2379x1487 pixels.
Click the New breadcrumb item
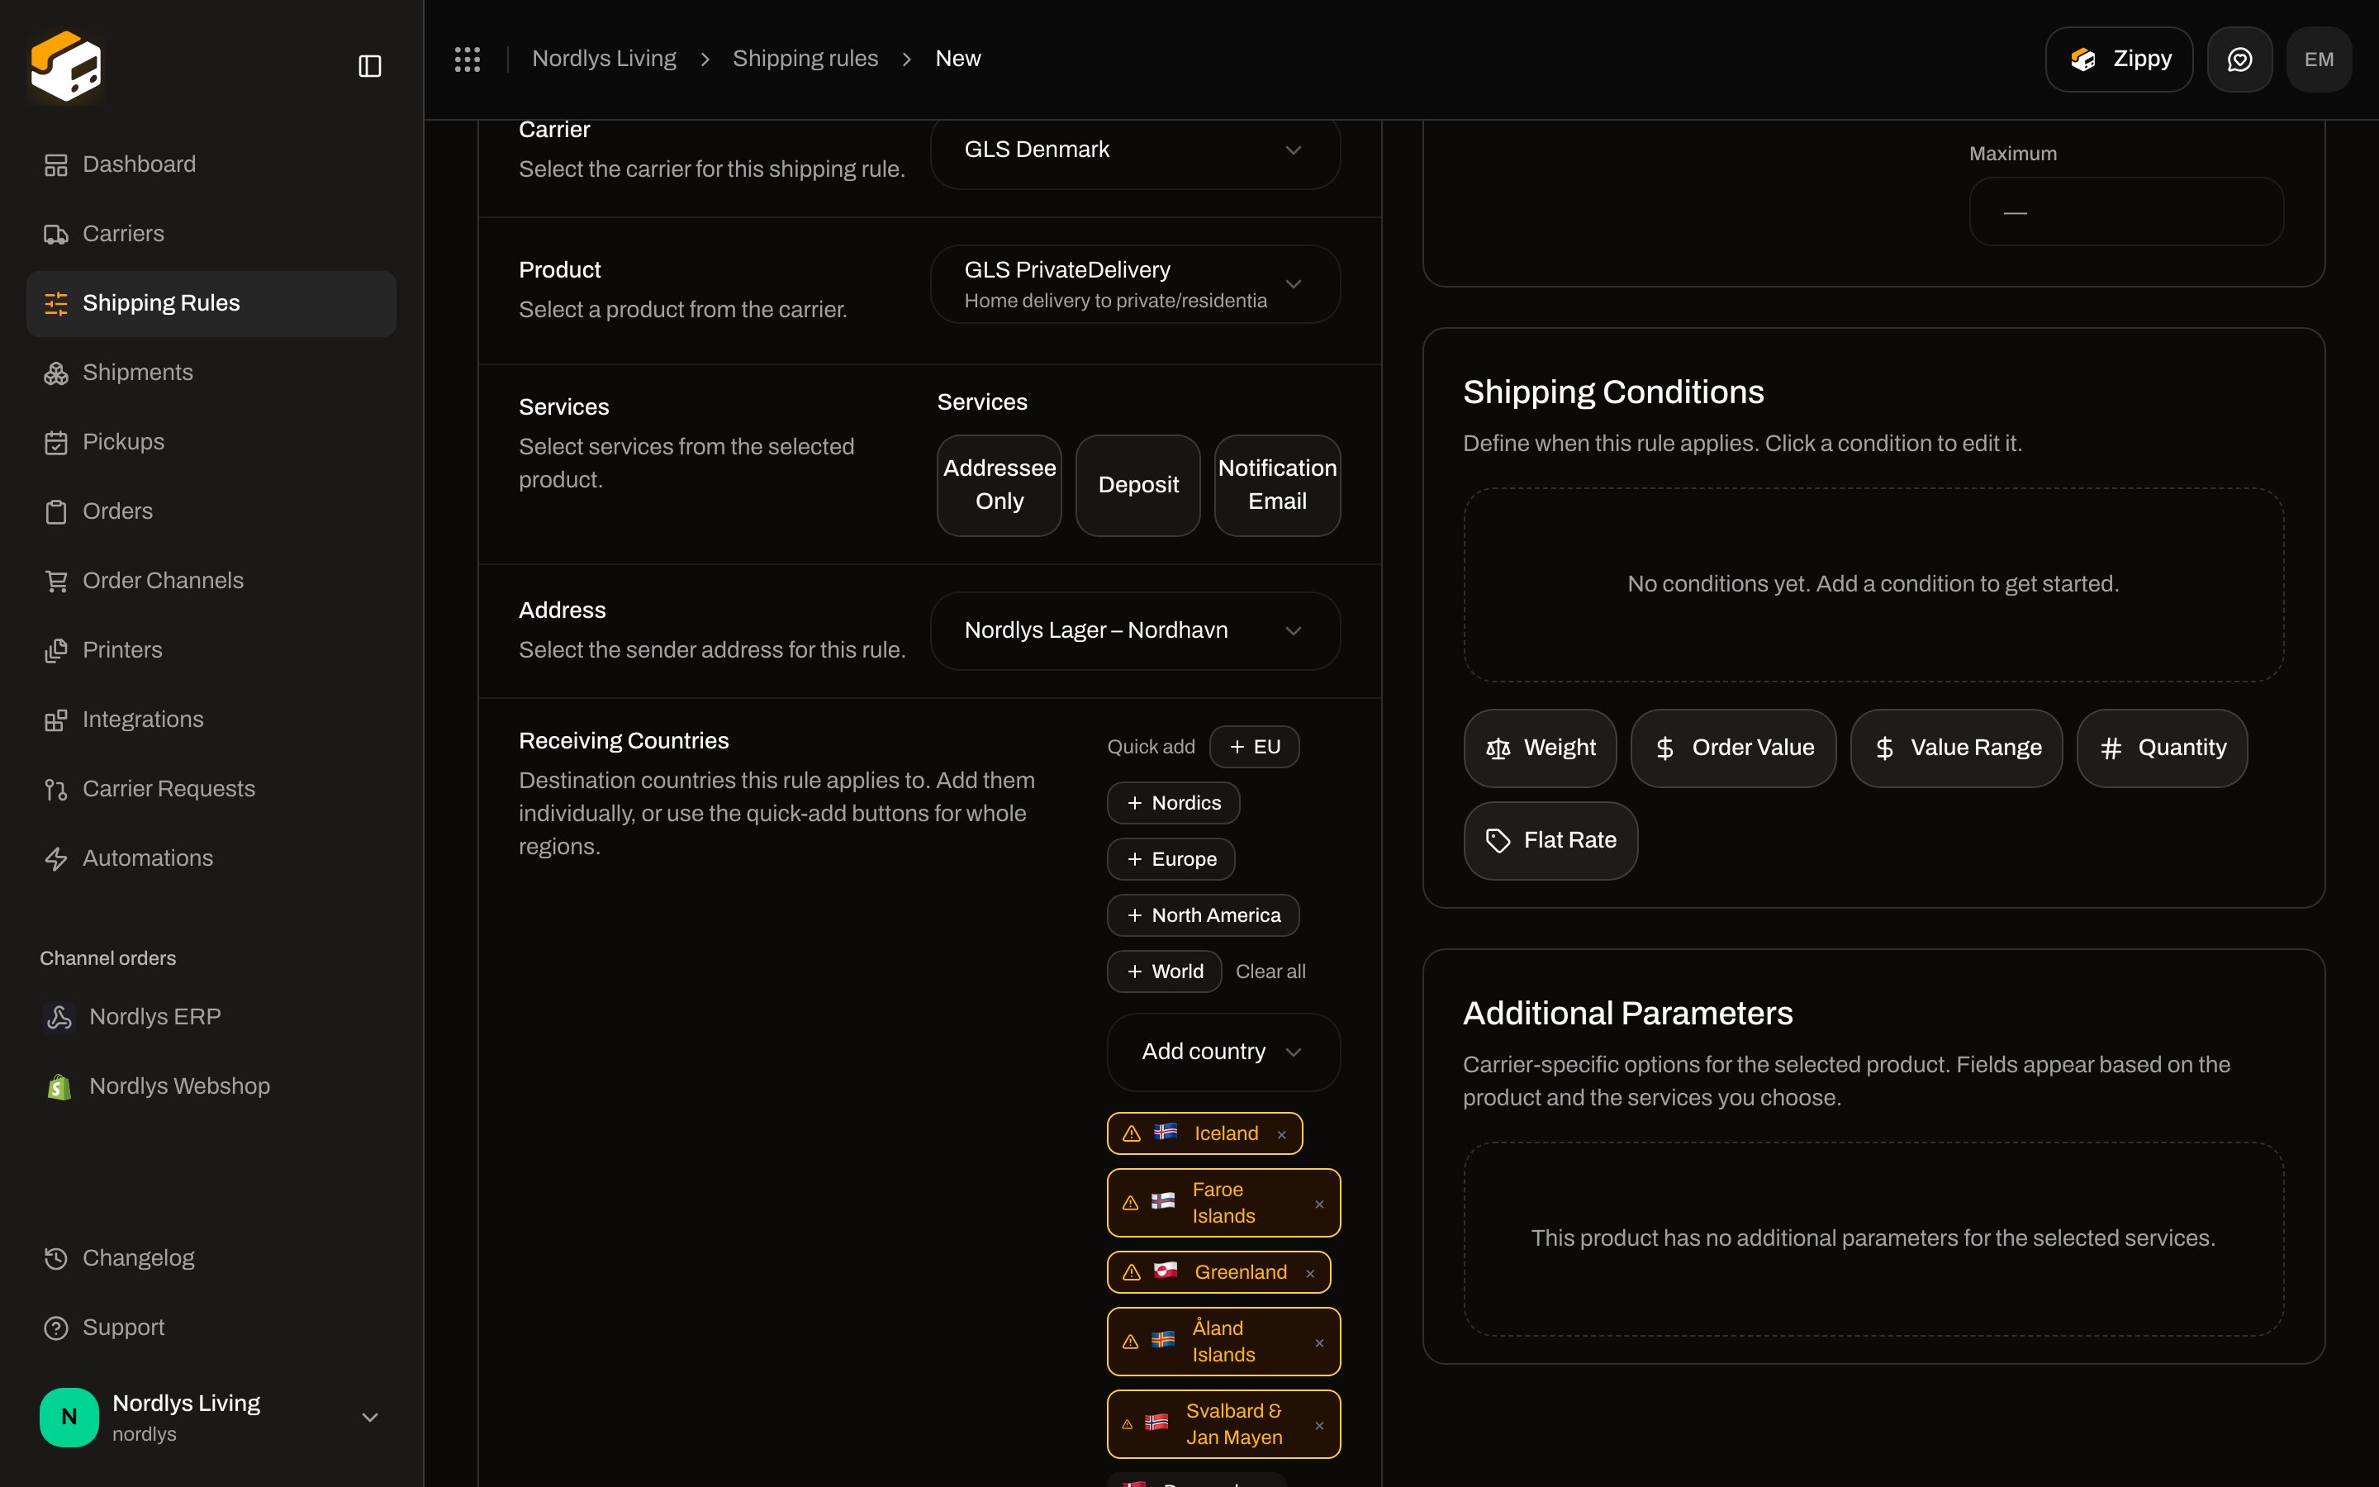957,59
